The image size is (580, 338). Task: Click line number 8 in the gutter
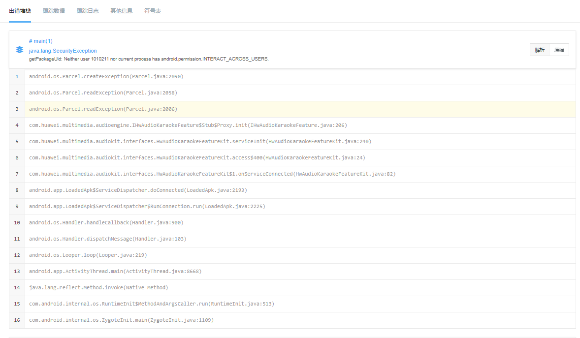17,190
